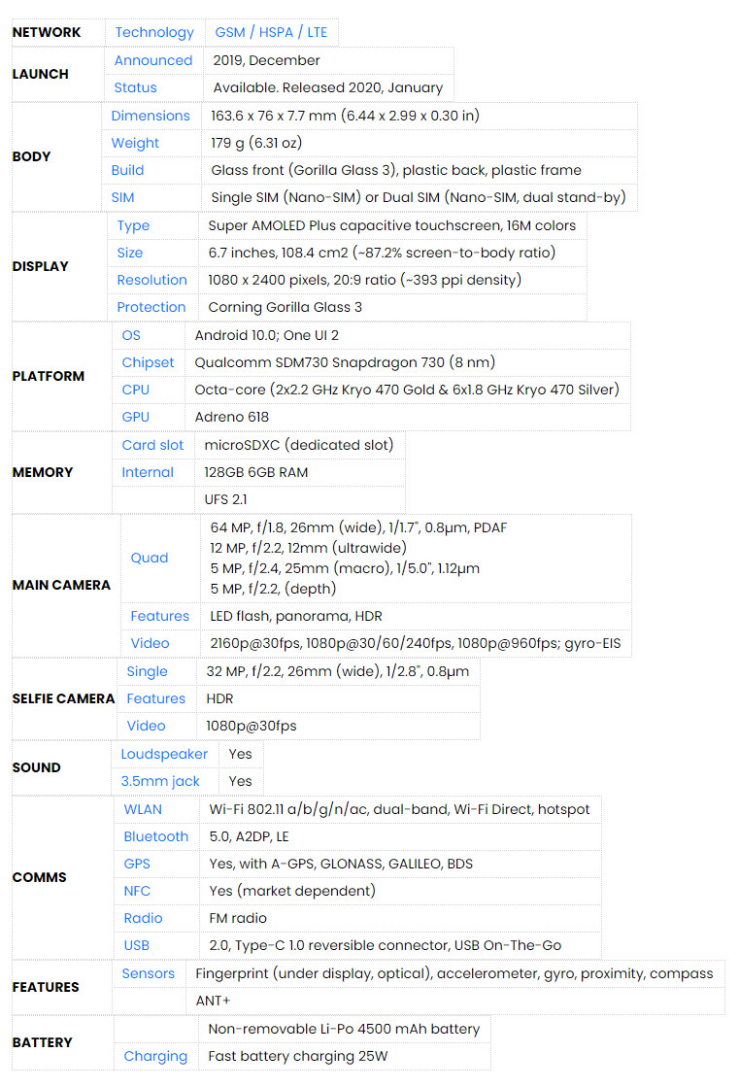Click 'Super AMOLED Plus capacitive touchscreen' text

click(354, 225)
